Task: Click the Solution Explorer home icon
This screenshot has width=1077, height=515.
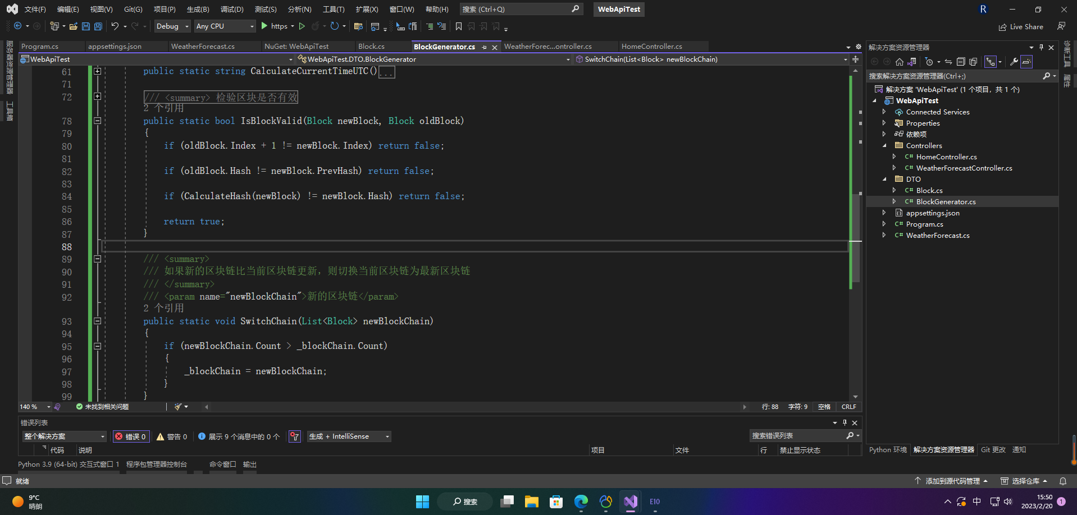Action: pos(900,62)
